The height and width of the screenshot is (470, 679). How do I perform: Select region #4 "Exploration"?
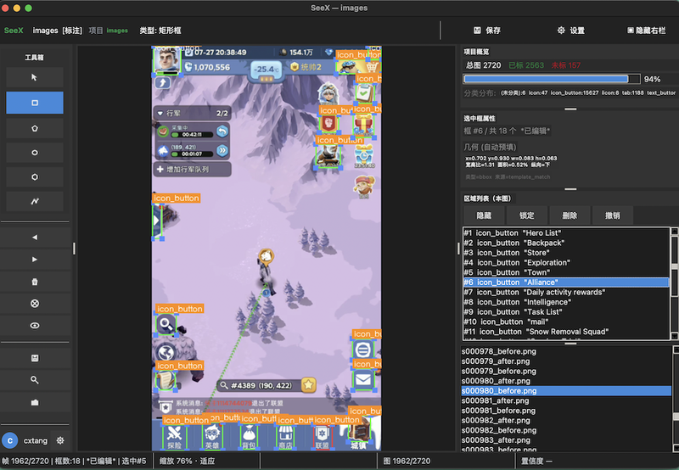click(x=566, y=263)
